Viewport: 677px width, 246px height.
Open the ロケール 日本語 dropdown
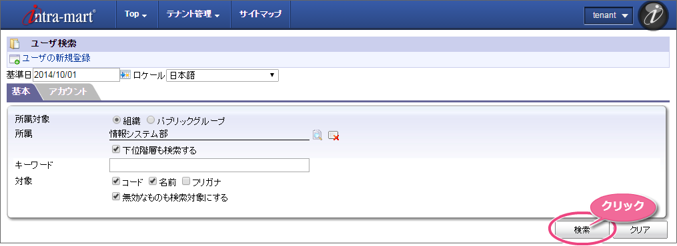(222, 75)
